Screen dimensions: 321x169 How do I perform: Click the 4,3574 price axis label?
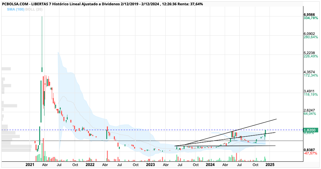point(309,72)
